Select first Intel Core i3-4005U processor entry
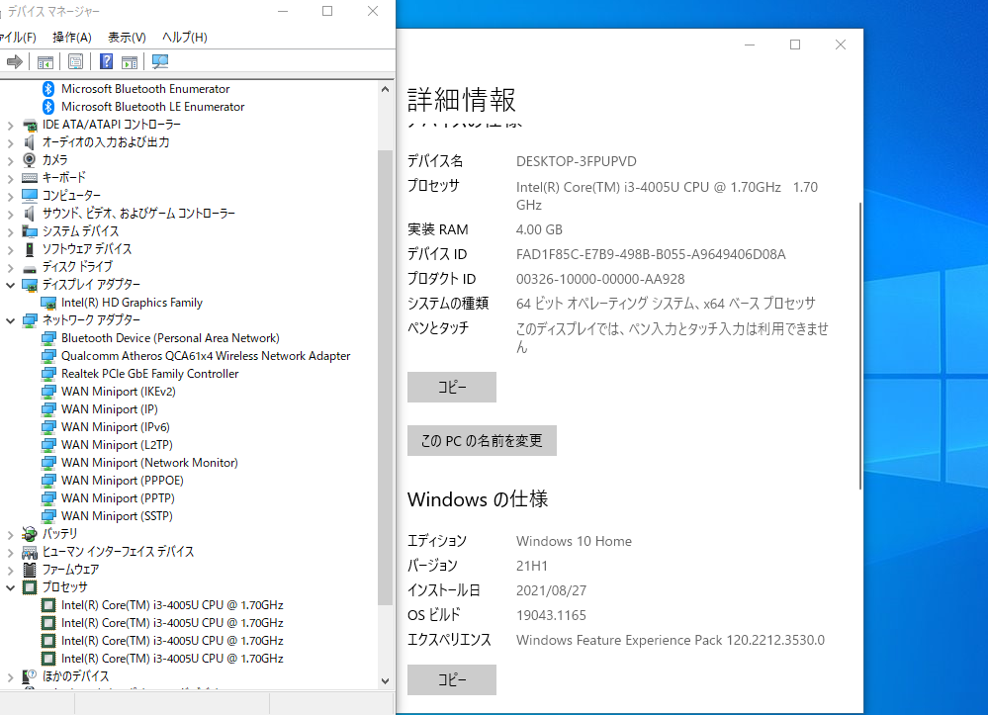This screenshot has height=715, width=988. (x=172, y=605)
